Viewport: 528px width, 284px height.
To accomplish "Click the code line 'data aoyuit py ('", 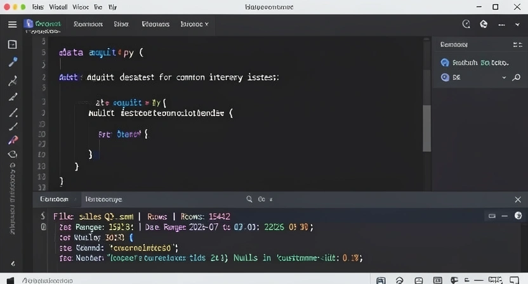I will click(101, 53).
